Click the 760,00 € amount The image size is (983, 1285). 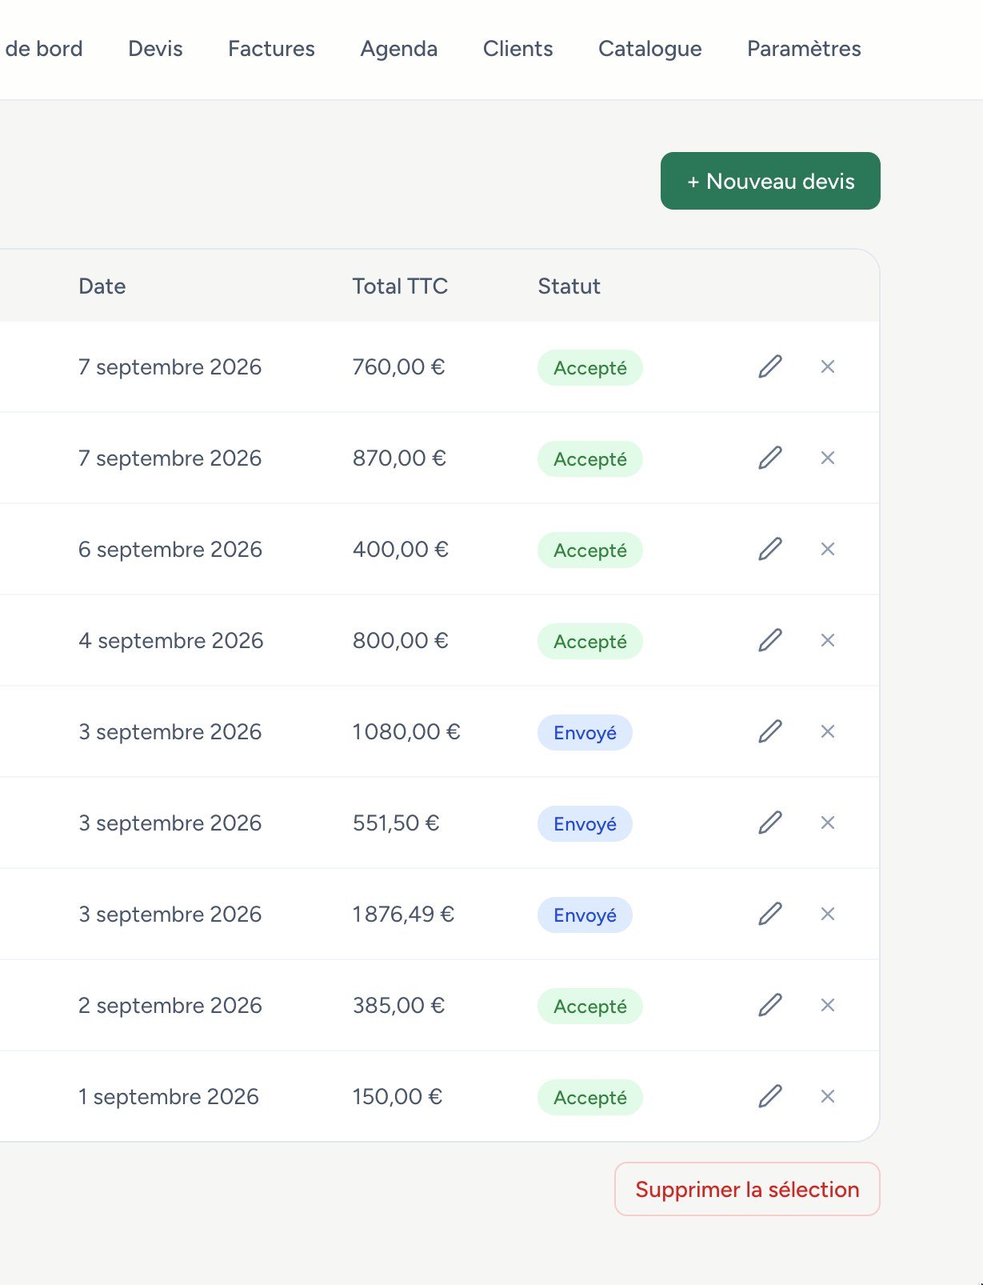[398, 366]
